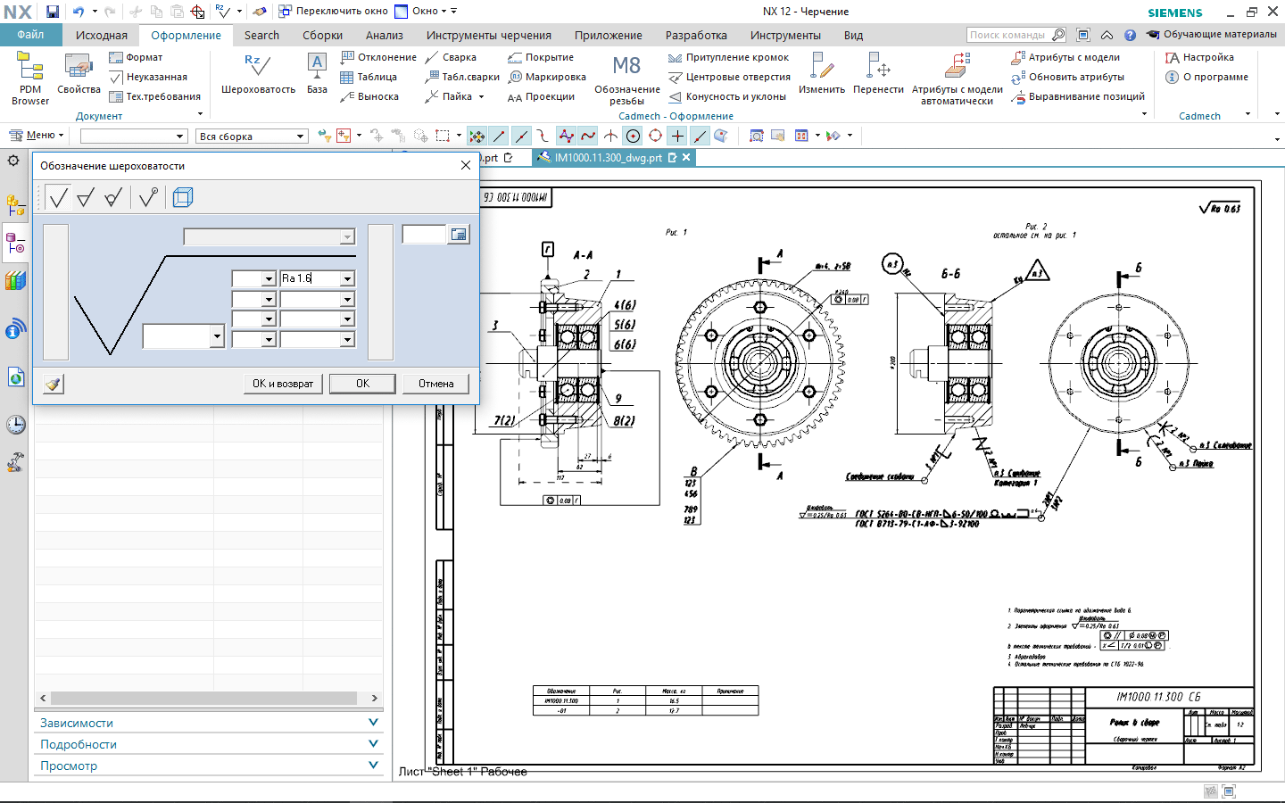Viewport: 1285px width, 803px height.
Task: Click the blue 3D box icon in dialog
Action: click(183, 197)
